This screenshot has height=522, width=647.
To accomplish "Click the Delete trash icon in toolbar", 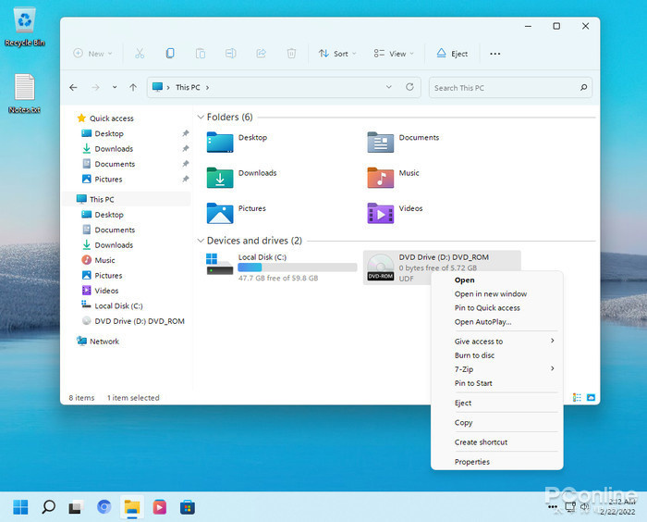I will (291, 54).
